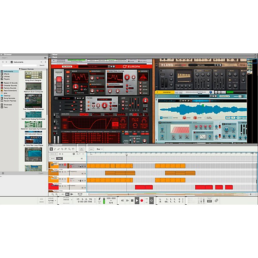Click the 4/4 time signature field
Viewport: 258px width, 258px height.
[x=111, y=203]
